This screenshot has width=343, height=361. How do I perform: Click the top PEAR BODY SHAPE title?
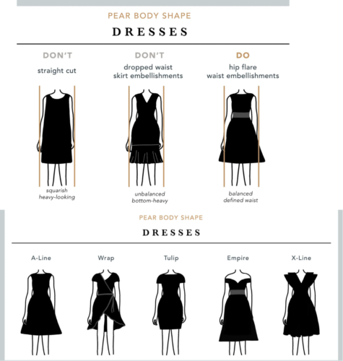tap(149, 16)
